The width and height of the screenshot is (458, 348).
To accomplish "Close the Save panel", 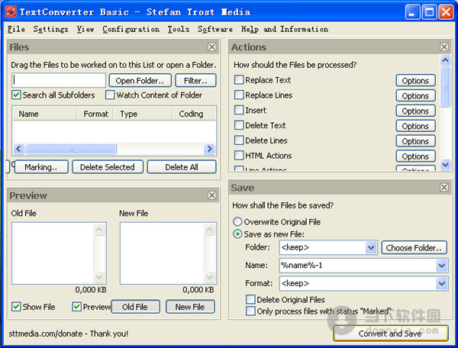I will click(x=444, y=187).
